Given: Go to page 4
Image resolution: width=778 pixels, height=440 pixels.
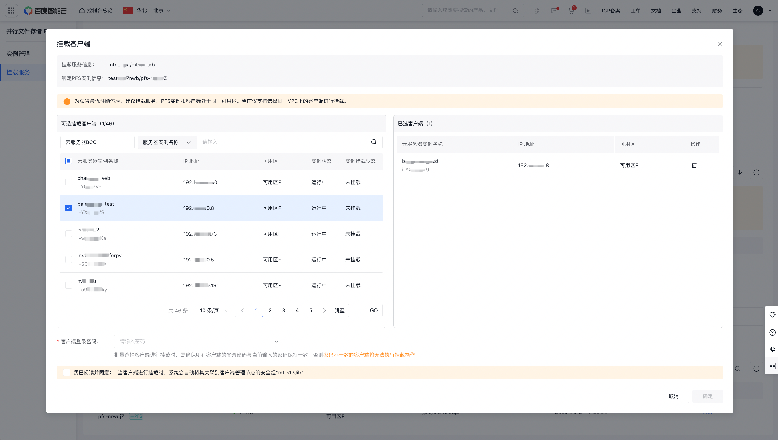Looking at the screenshot, I should [x=297, y=311].
